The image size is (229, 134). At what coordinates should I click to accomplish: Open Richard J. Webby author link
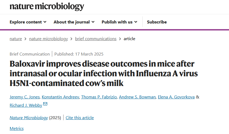26,105
